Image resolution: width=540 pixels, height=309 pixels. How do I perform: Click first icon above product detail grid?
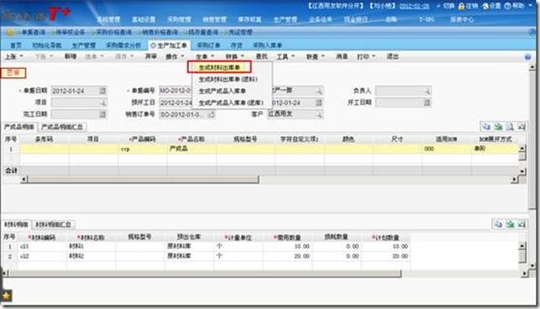pyautogui.click(x=486, y=127)
